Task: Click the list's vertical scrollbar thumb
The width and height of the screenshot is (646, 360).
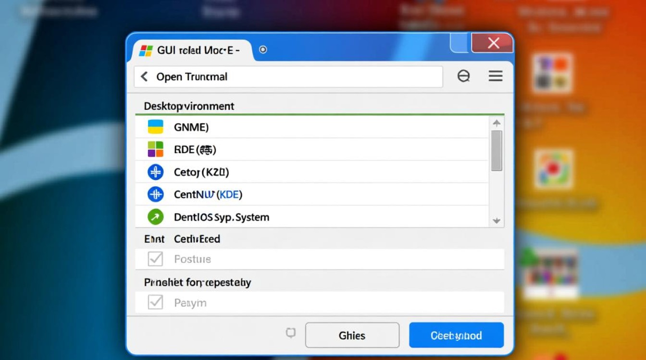Action: pyautogui.click(x=497, y=150)
